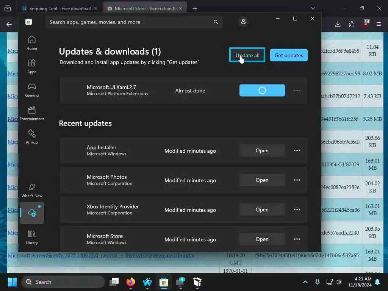Go back in the browser
Image resolution: width=388 pixels, height=291 pixels.
pyautogui.click(x=9, y=24)
